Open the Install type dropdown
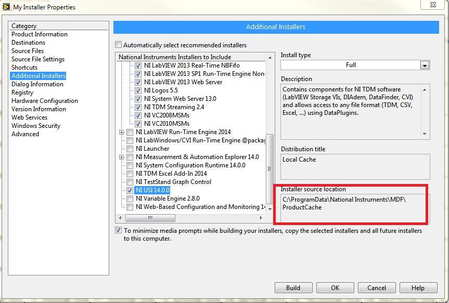Viewport: 449px width, 303px height. tap(425, 65)
